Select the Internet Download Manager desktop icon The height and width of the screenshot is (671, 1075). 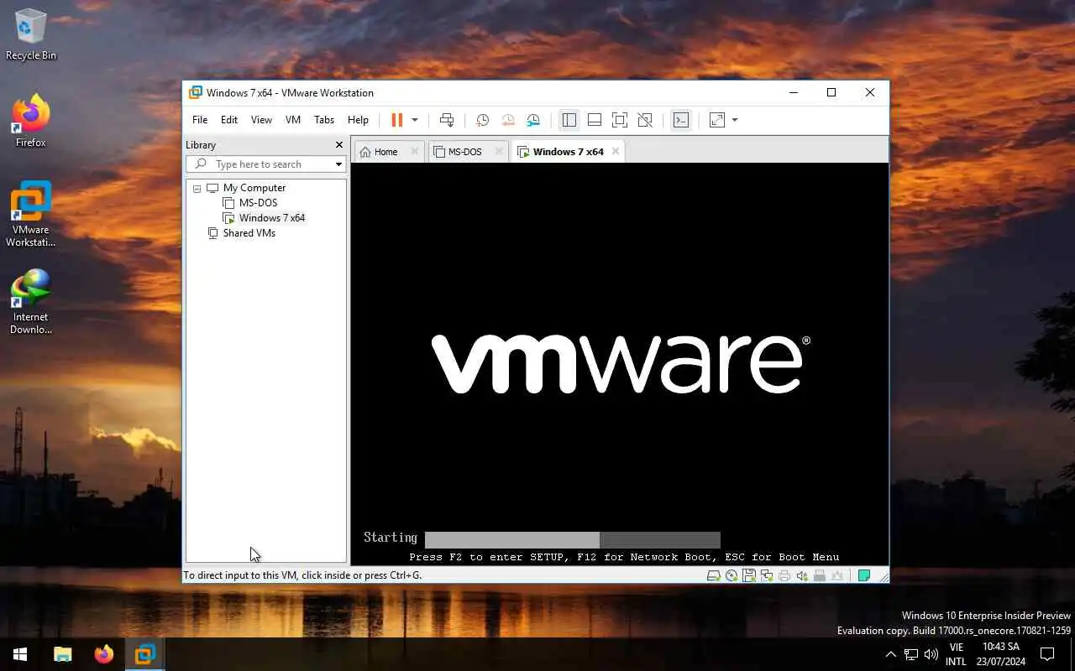[x=31, y=302]
